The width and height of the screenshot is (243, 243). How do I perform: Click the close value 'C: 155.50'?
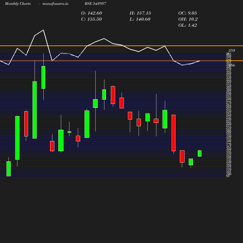tap(91, 19)
